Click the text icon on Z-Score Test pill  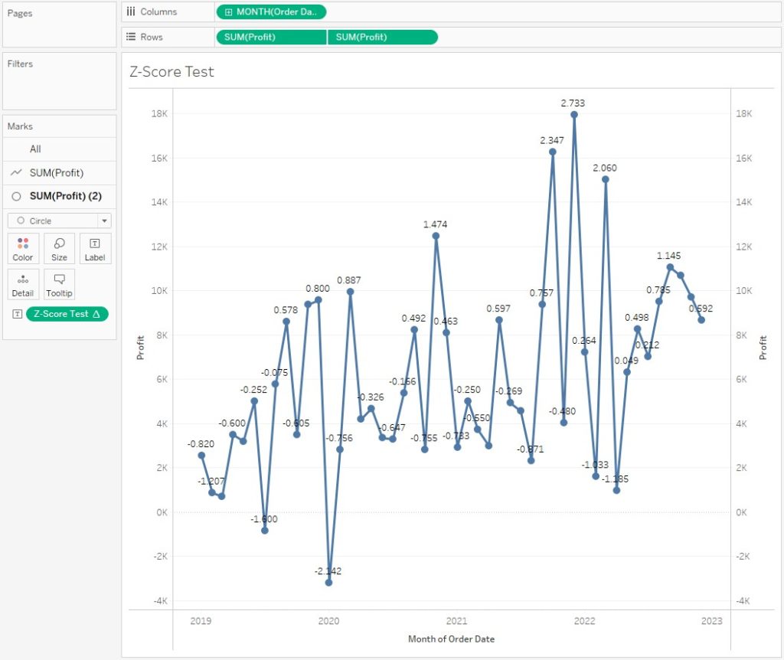pyautogui.click(x=16, y=314)
